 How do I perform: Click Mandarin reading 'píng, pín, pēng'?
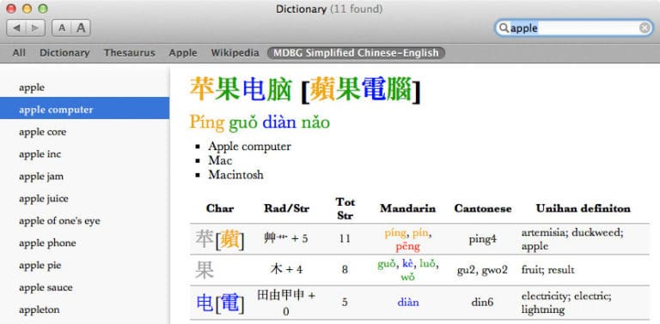coord(407,239)
